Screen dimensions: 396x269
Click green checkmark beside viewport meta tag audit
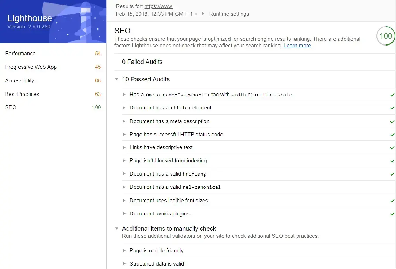coord(392,95)
